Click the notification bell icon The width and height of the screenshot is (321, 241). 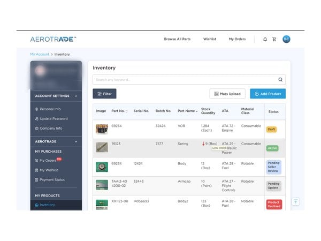(x=265, y=39)
